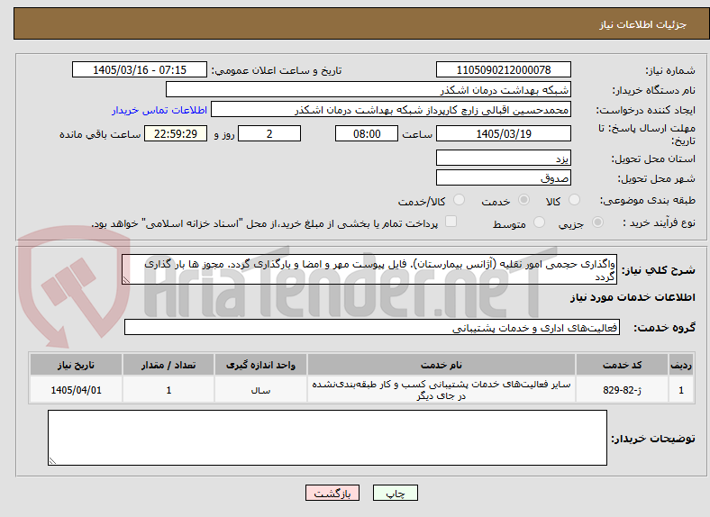Select the جزیی purchase type radio
Image resolution: width=710 pixels, height=517 pixels.
(597, 222)
